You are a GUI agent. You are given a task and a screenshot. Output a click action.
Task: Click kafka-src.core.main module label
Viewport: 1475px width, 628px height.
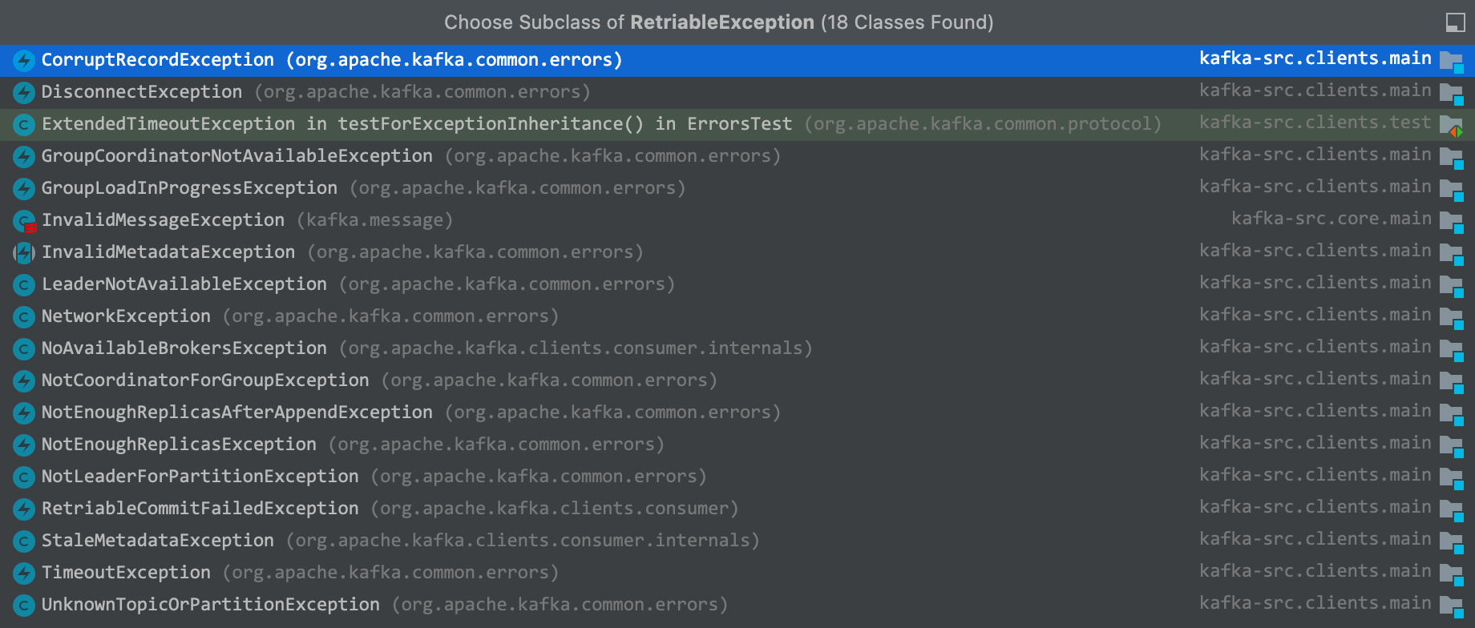[x=1332, y=219]
